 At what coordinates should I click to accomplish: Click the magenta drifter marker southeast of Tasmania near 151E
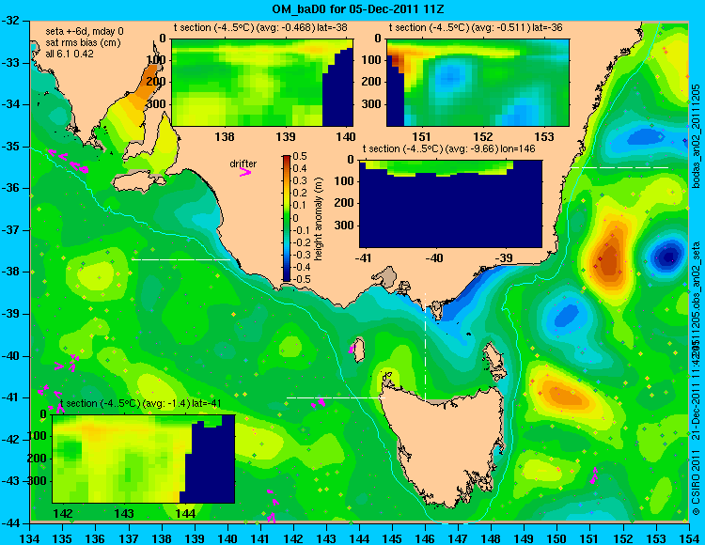click(x=594, y=475)
